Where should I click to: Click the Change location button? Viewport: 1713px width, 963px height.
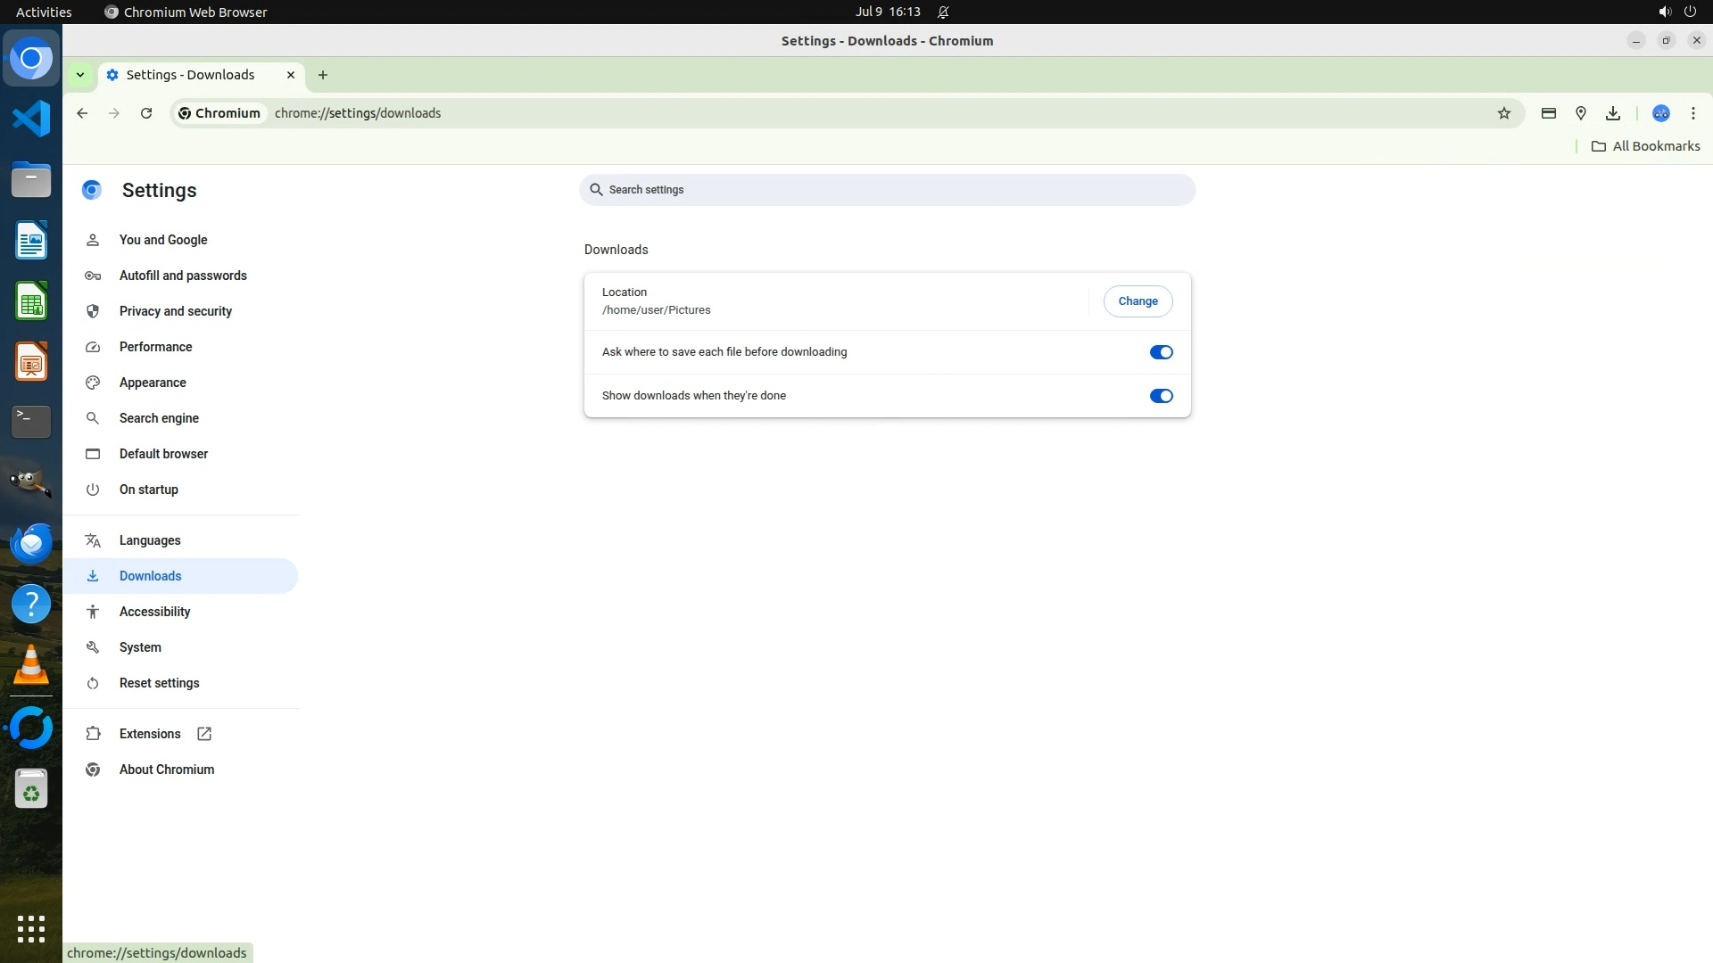(1138, 301)
